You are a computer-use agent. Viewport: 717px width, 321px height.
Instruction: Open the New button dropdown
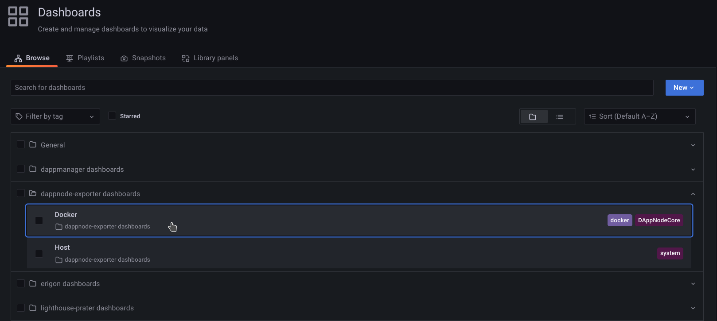(x=684, y=88)
